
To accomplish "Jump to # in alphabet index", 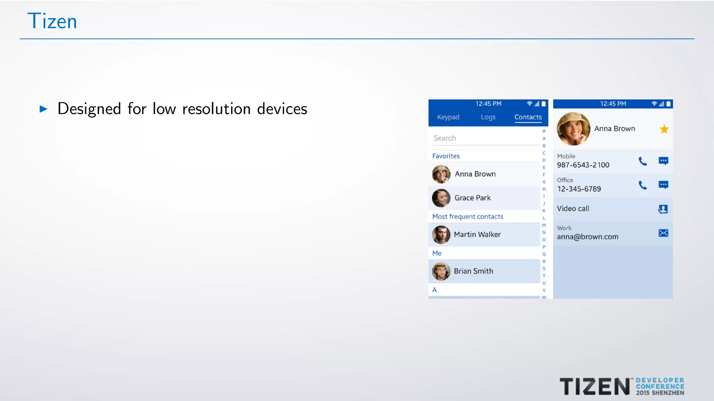I will point(544,131).
